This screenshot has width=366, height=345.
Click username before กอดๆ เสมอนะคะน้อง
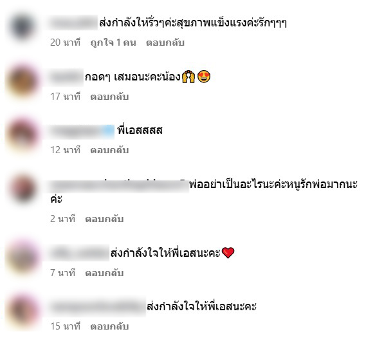[66, 77]
